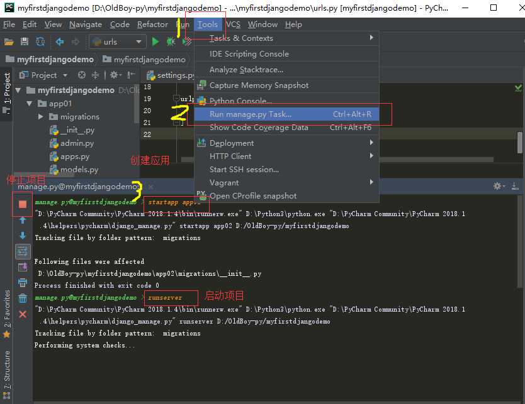Click the scroll to end console icon

tap(23, 267)
